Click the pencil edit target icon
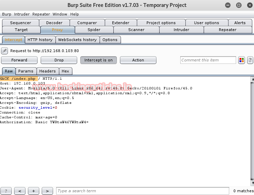This screenshot has height=195, width=254. tap(4, 51)
